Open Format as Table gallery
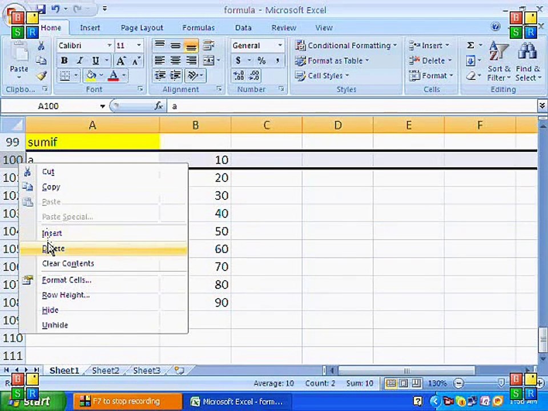 (332, 61)
